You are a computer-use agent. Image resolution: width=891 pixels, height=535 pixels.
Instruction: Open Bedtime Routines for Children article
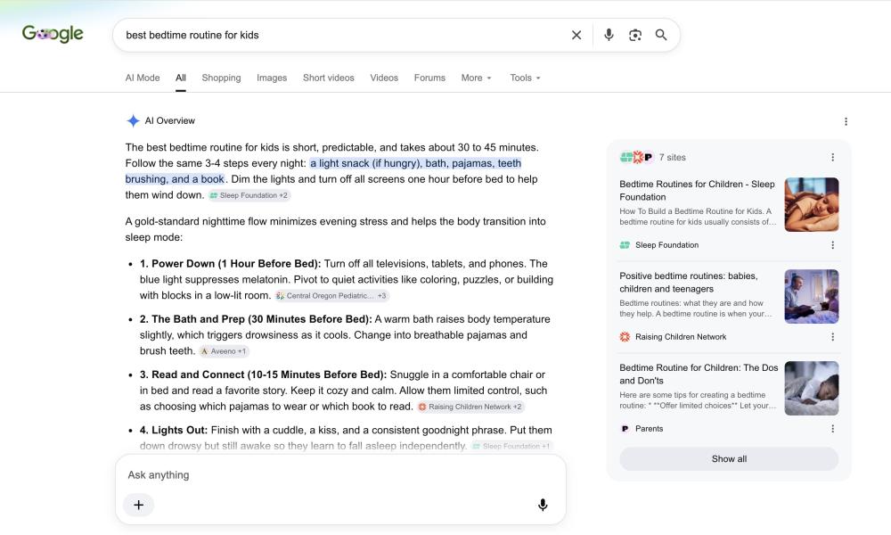point(698,191)
